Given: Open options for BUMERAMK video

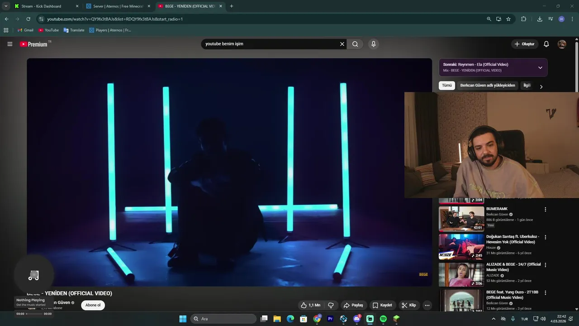Looking at the screenshot, I should click(545, 210).
